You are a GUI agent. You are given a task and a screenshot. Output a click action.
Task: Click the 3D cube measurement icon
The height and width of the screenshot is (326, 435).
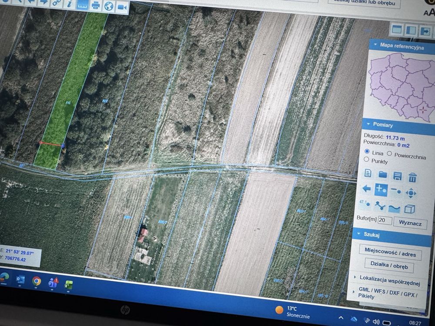point(409,209)
